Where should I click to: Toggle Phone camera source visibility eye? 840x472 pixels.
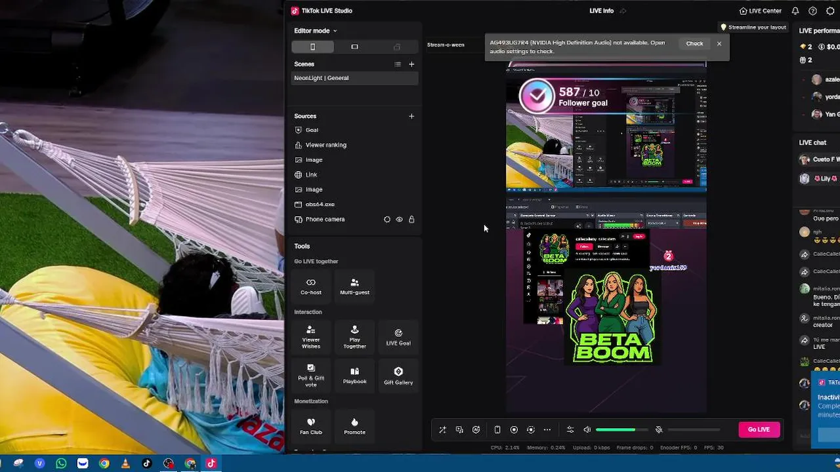pyautogui.click(x=399, y=220)
